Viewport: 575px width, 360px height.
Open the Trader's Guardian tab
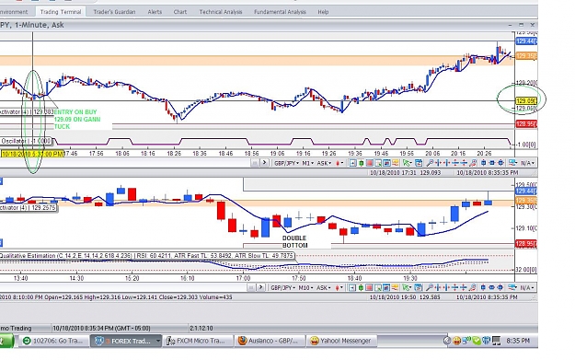click(x=114, y=12)
